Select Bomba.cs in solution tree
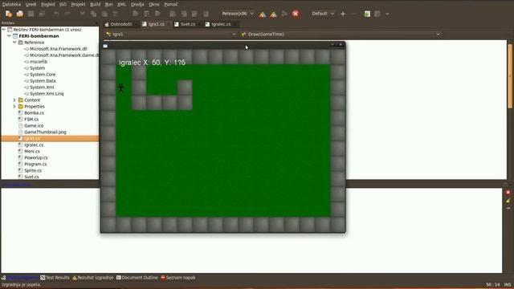Viewport: 514px width, 289px height. click(x=34, y=113)
